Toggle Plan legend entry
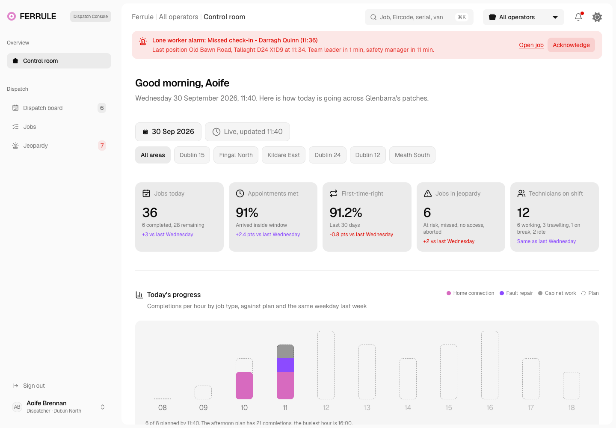 pyautogui.click(x=590, y=293)
